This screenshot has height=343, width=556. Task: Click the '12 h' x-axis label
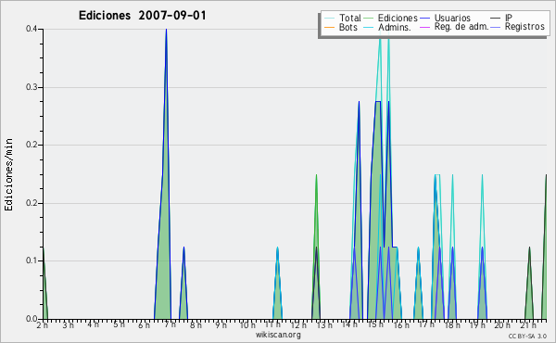coord(298,324)
